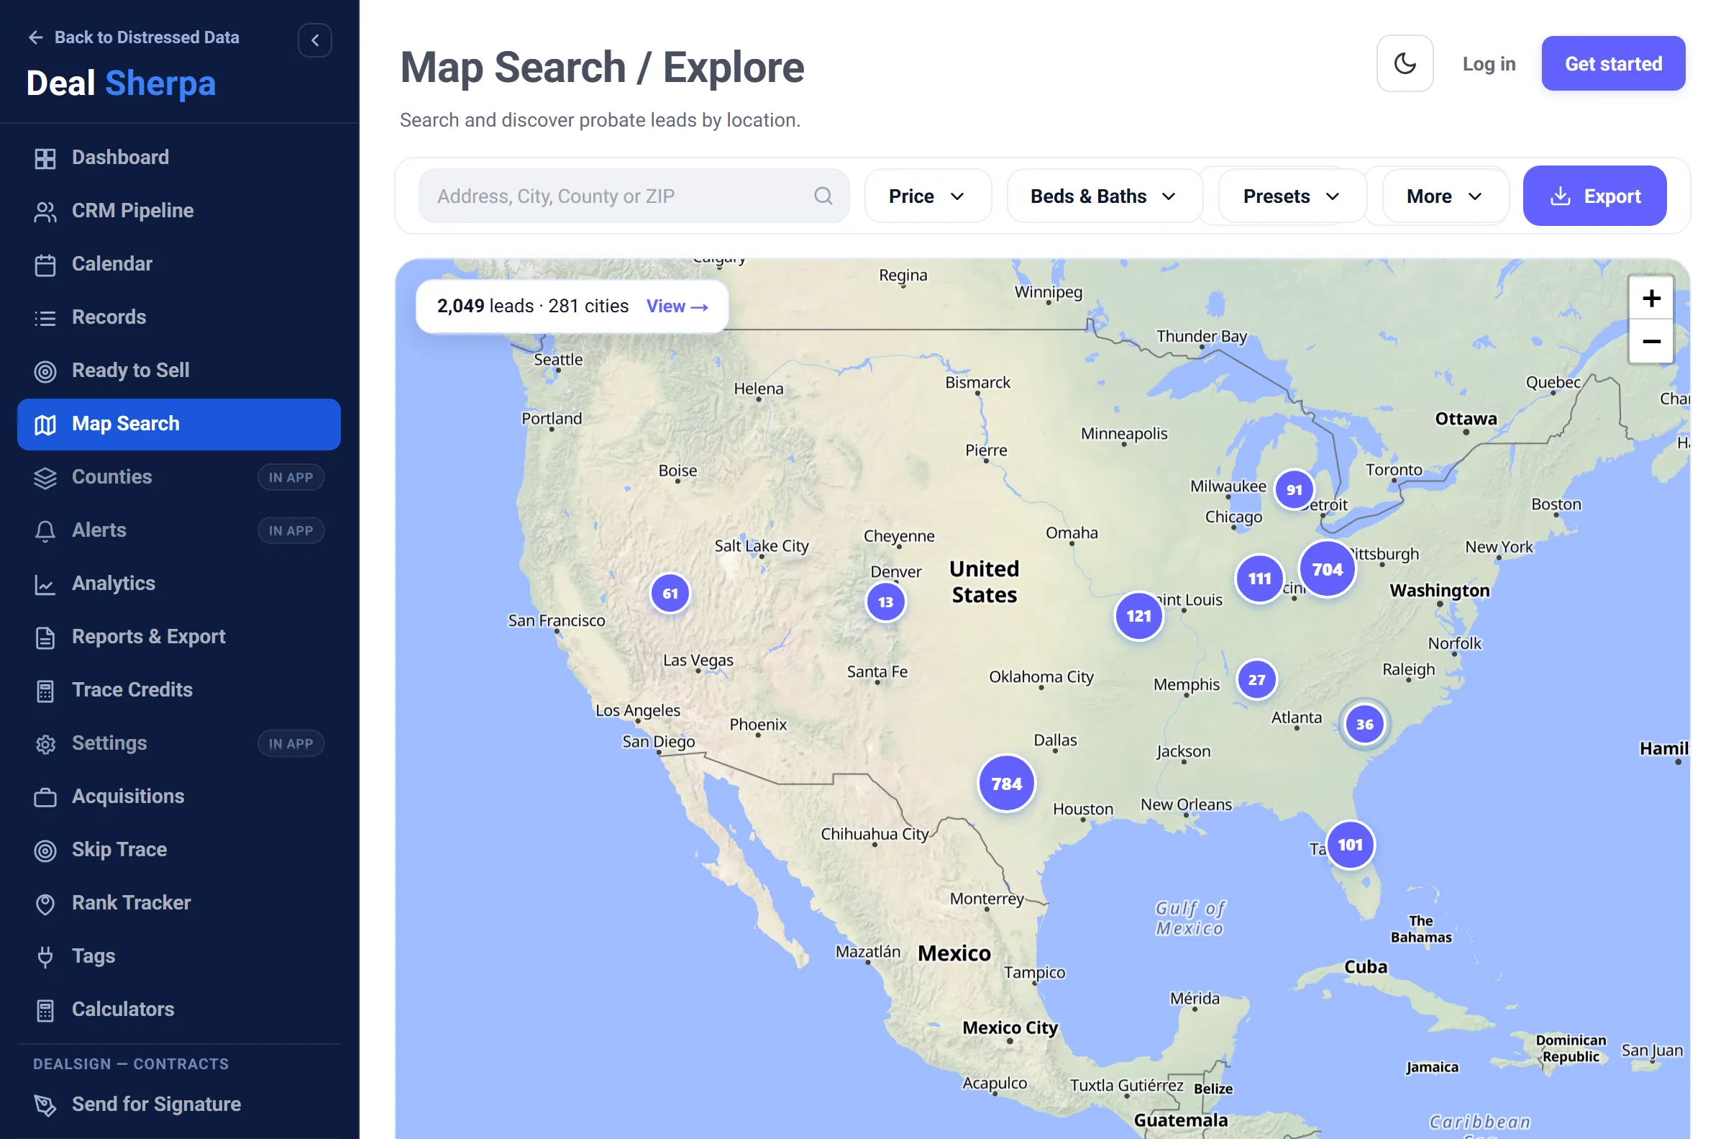Go to CRM Pipeline page

[178, 211]
